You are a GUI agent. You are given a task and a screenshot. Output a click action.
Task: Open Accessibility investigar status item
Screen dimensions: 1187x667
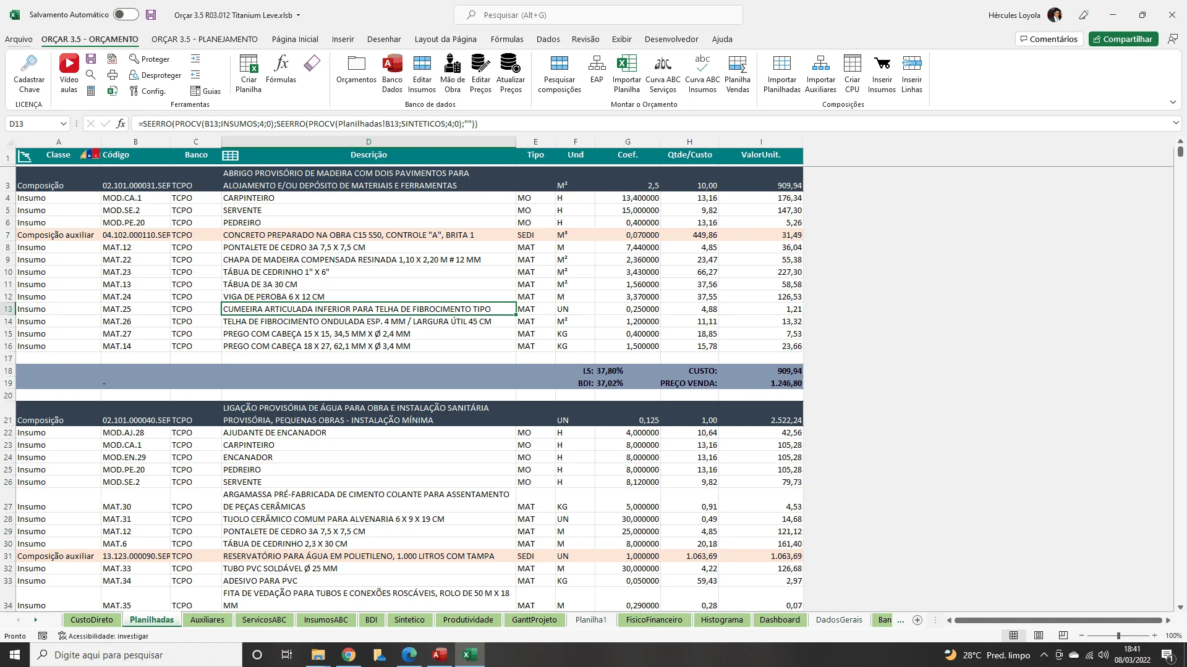(103, 636)
